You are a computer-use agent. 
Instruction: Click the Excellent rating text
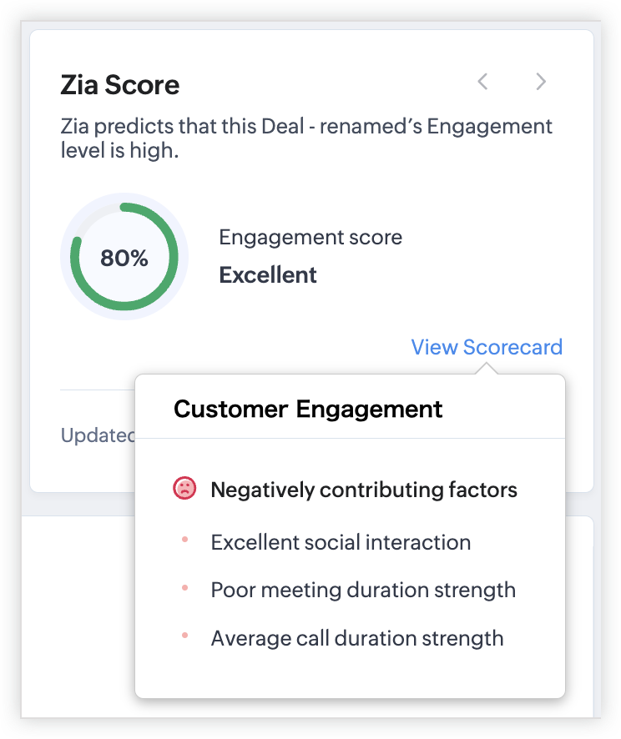coord(268,275)
